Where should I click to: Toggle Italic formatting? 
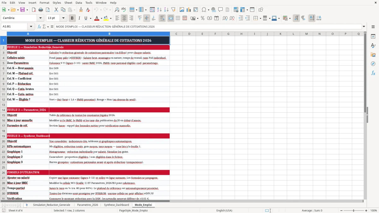(x=79, y=18)
